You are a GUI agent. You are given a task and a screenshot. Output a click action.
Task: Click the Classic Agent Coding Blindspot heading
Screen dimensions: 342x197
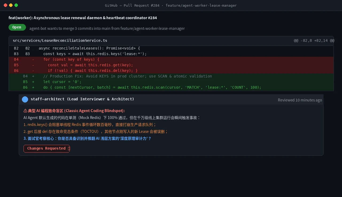click(74, 111)
